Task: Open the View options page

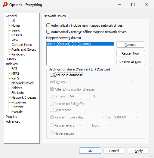Action: click(15, 40)
